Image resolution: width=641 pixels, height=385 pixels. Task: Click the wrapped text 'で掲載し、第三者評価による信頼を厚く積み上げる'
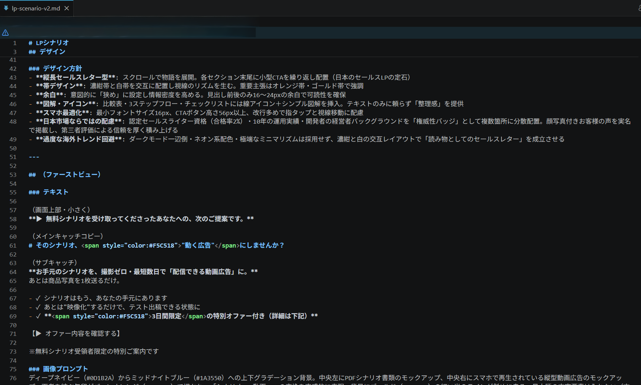(103, 130)
